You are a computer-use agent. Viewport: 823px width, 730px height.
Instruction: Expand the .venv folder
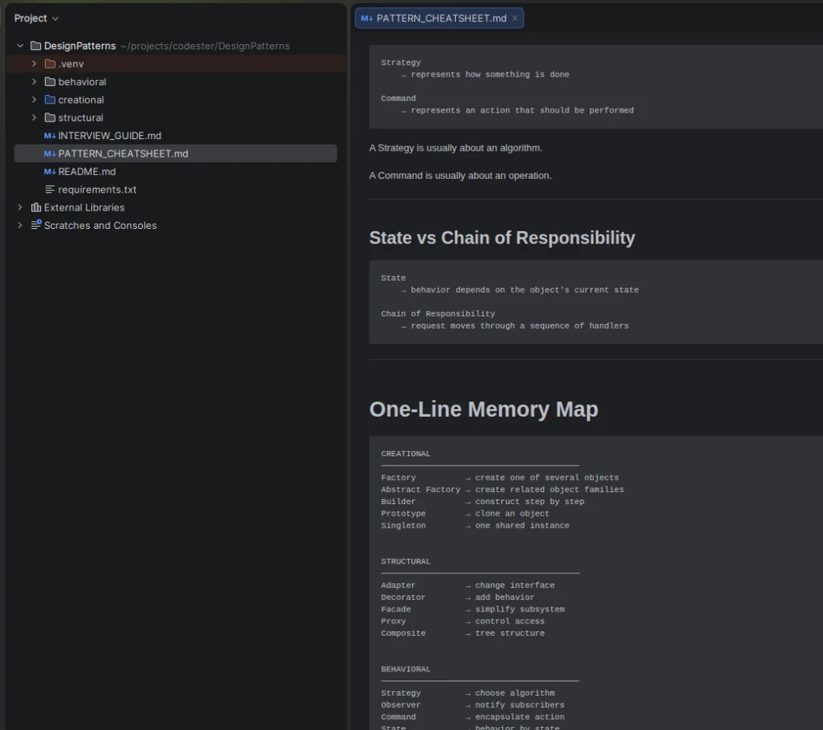(x=33, y=64)
